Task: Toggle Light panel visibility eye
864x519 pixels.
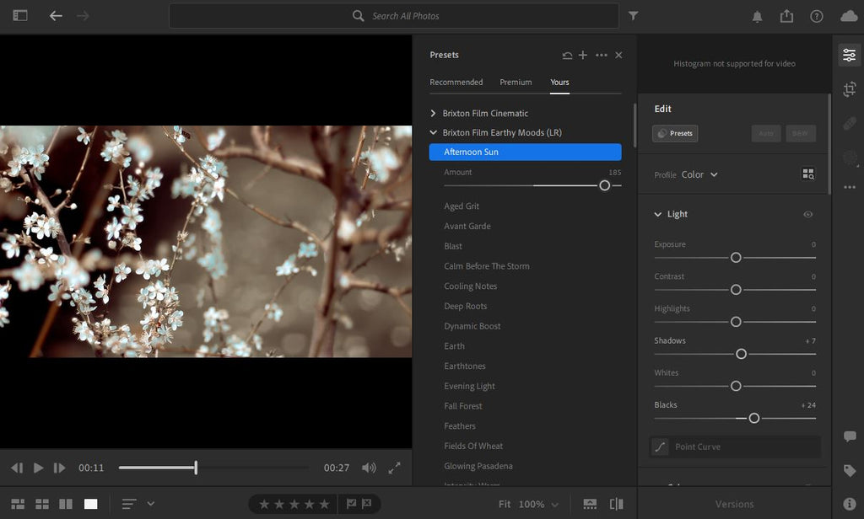Action: (x=807, y=215)
